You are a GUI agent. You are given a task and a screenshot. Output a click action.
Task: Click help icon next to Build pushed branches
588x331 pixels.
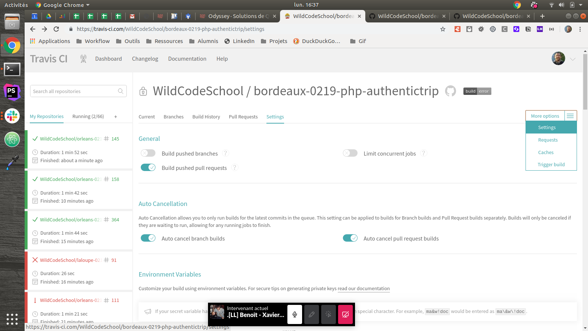(226, 153)
